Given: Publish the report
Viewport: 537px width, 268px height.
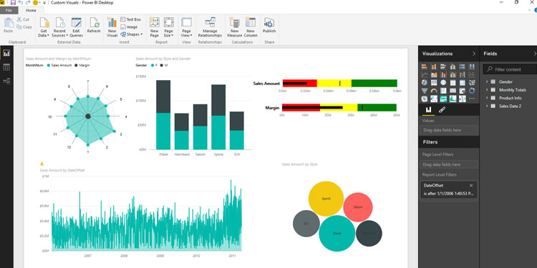Looking at the screenshot, I should pyautogui.click(x=269, y=25).
